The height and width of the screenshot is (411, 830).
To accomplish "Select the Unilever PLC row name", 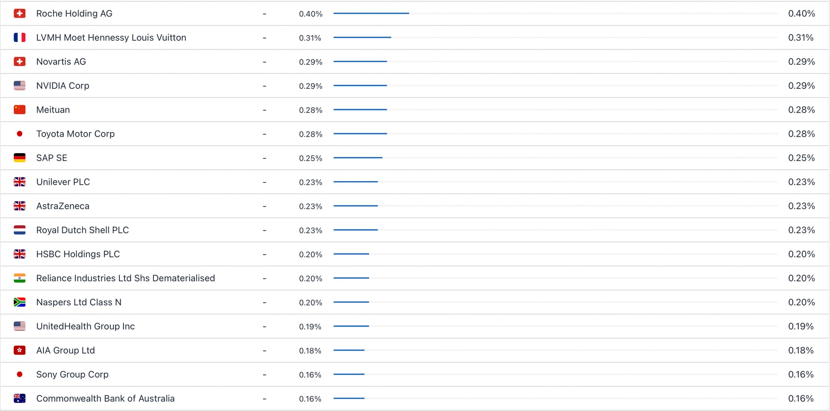I will 63,182.
